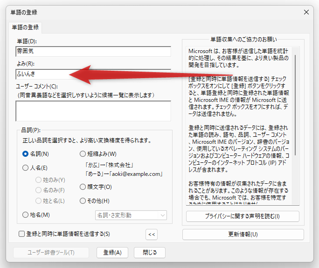
Task: Open the 名詞・さ変形動 dropdown
Action: click(131, 215)
